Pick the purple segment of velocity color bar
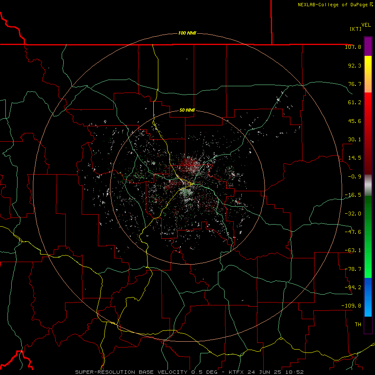 click(368, 46)
